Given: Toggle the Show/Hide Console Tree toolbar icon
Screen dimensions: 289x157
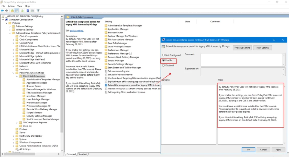Looking at the screenshot, I should (16, 10).
